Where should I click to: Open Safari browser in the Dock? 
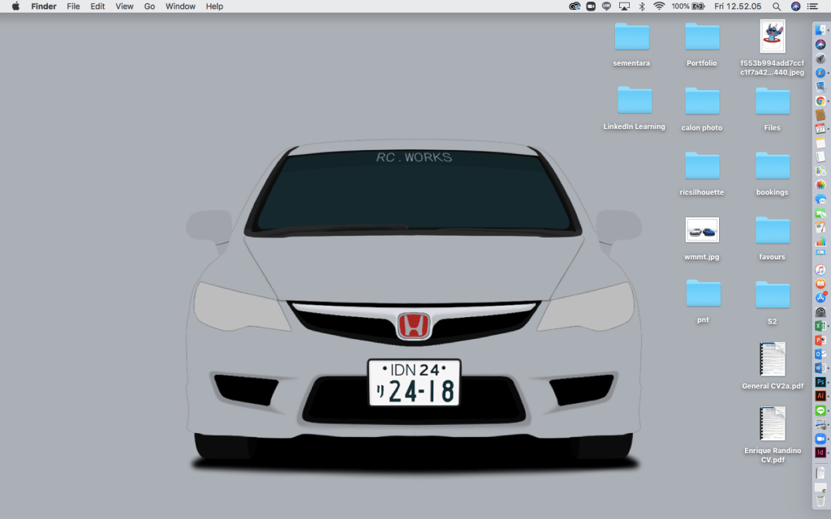click(820, 73)
